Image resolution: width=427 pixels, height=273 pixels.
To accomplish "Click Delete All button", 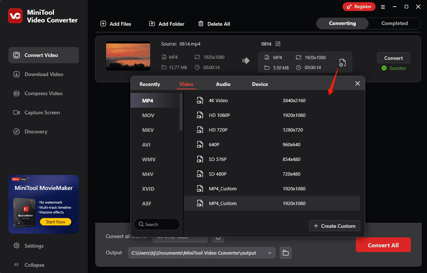I will (x=214, y=24).
